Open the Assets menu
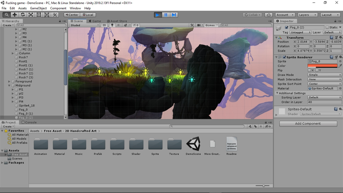The image size is (343, 193). [22, 8]
